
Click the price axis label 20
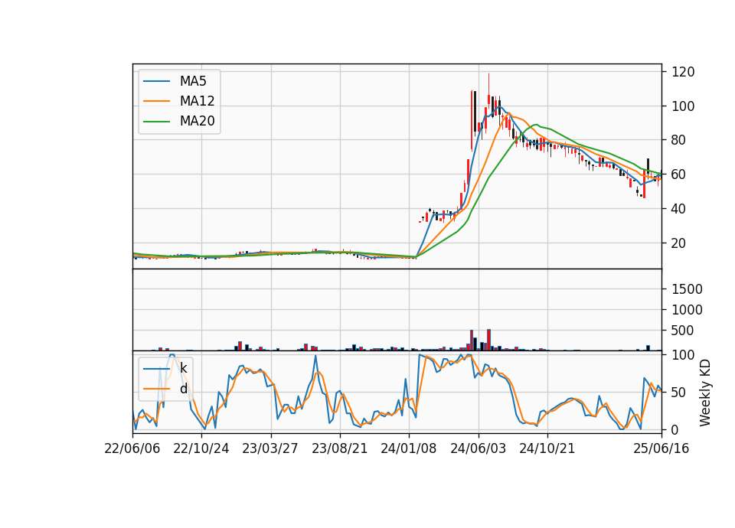[x=679, y=243]
